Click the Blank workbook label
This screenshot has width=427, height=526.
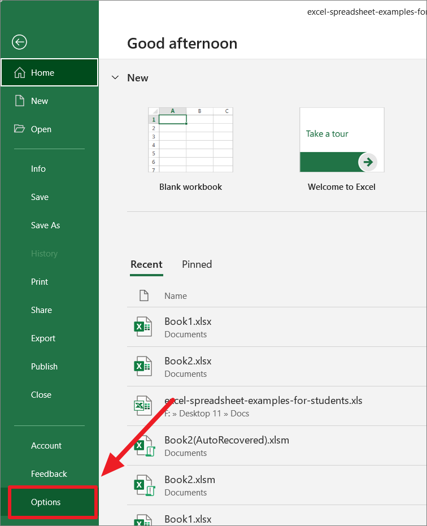pyautogui.click(x=190, y=187)
